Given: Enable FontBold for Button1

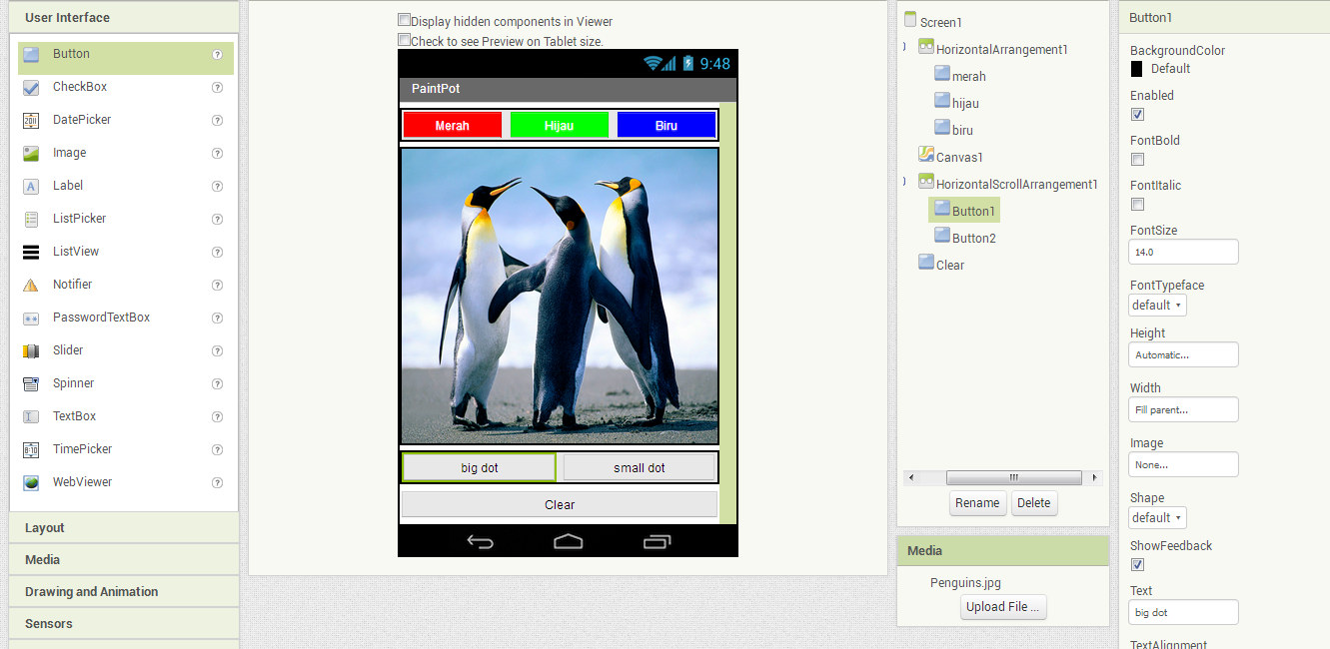Looking at the screenshot, I should [x=1137, y=159].
